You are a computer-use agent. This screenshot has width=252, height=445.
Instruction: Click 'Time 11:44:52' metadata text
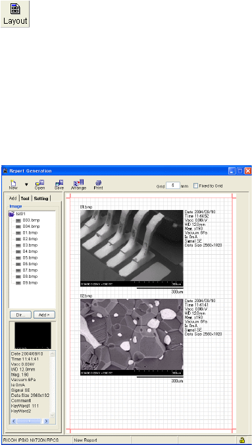pyautogui.click(x=197, y=217)
